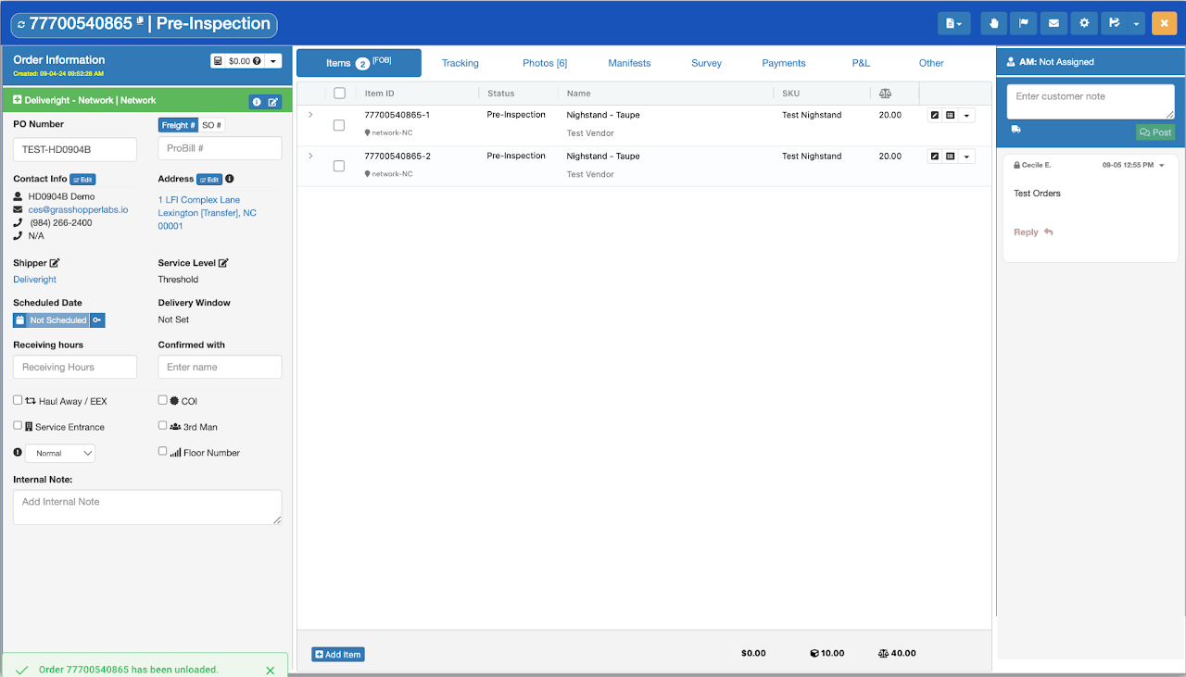The image size is (1186, 677).
Task: Open the dropdown arrow on Cecile E. note
Action: click(x=1162, y=165)
